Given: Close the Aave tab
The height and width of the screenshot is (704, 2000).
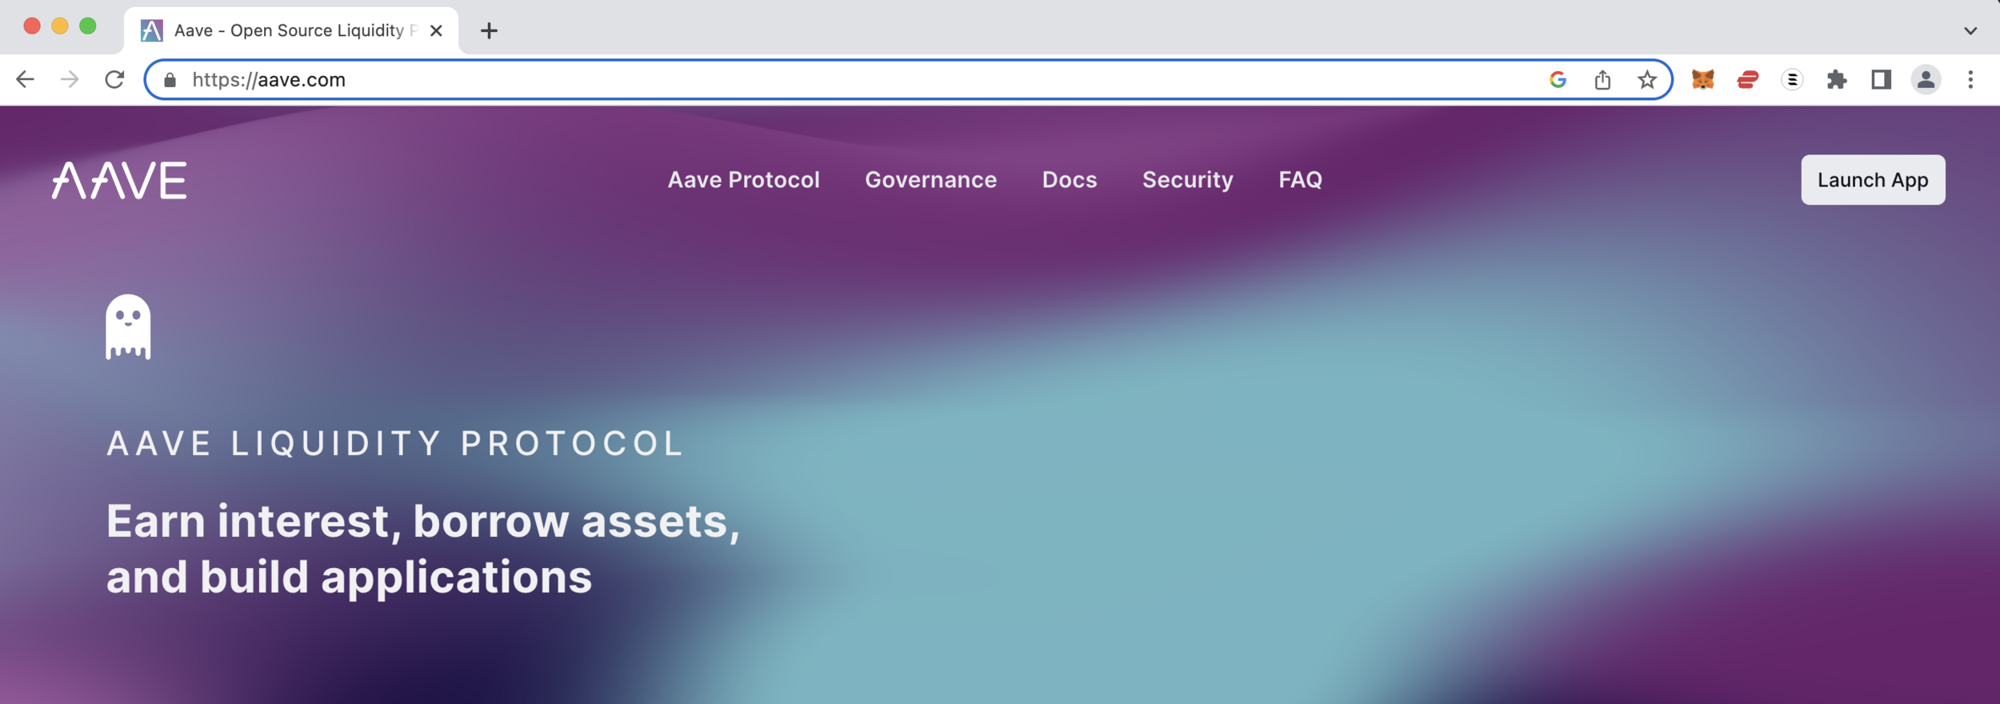Looking at the screenshot, I should (436, 30).
